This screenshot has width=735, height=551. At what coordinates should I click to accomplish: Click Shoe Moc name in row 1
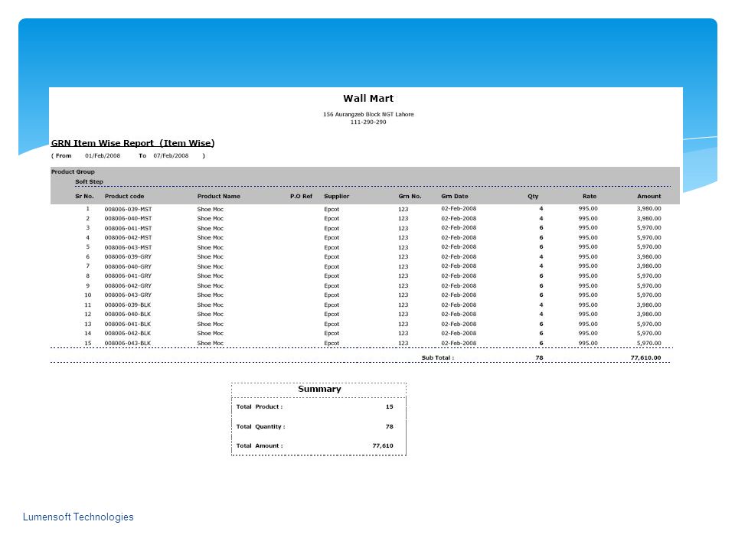[211, 209]
